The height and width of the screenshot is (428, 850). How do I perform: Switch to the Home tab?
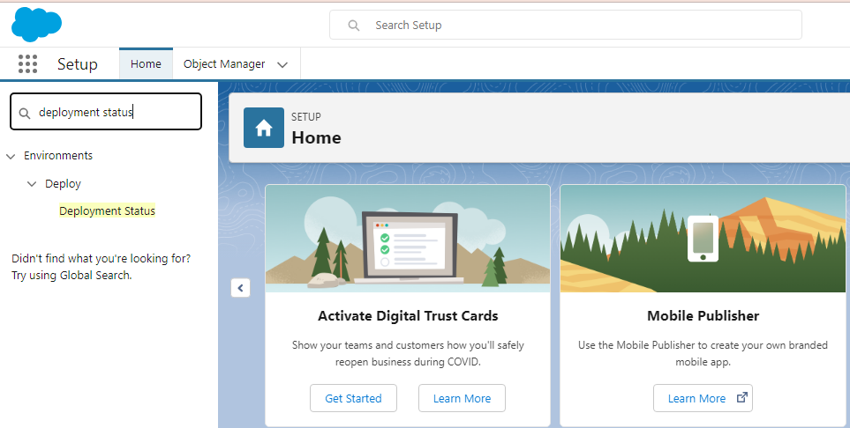click(146, 63)
